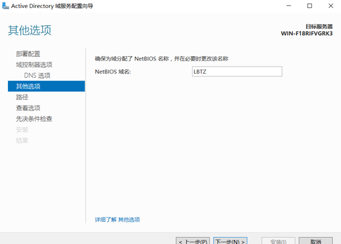Screen dimensions: 341x244
Task: Click the disabled 安装 step in sidebar
Action: [22, 130]
